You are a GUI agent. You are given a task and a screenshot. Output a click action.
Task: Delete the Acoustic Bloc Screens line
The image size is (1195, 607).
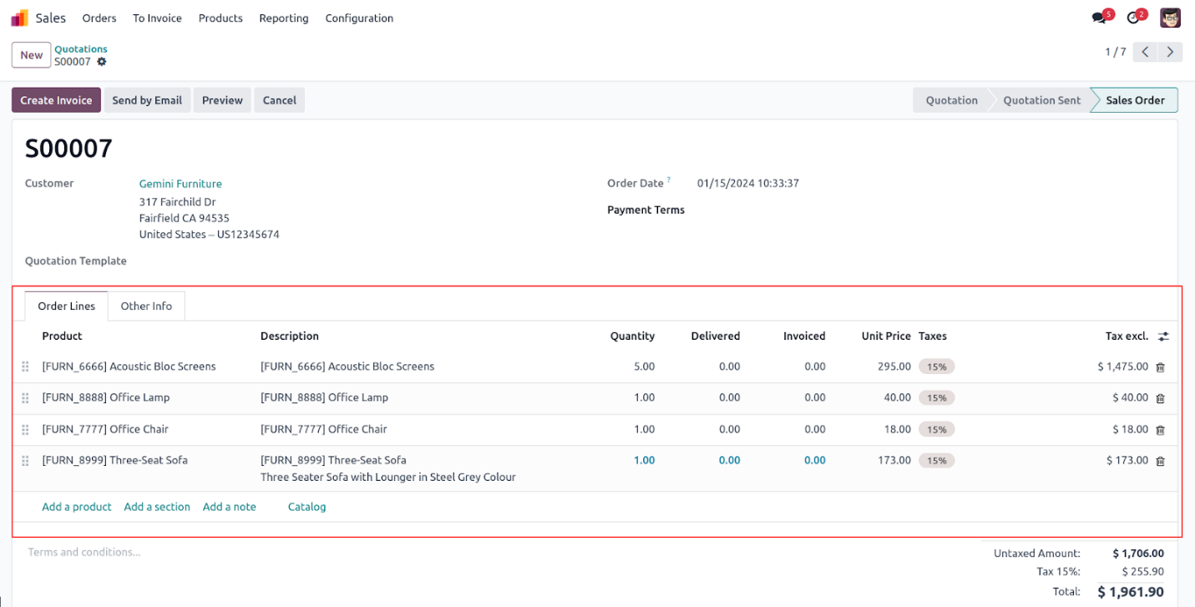click(1160, 367)
